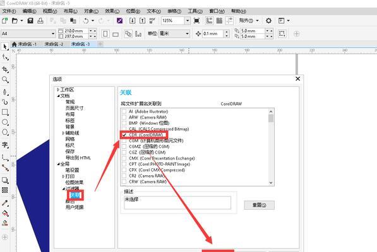Expand the 打印 tree node
The height and width of the screenshot is (252, 377).
(x=63, y=176)
